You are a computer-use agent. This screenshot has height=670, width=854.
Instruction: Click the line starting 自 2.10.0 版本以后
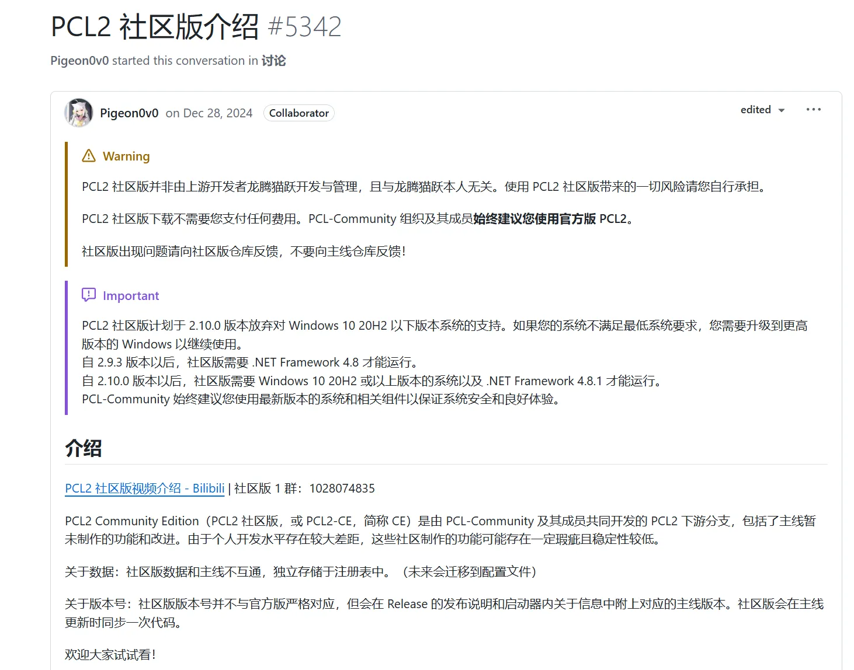click(373, 381)
